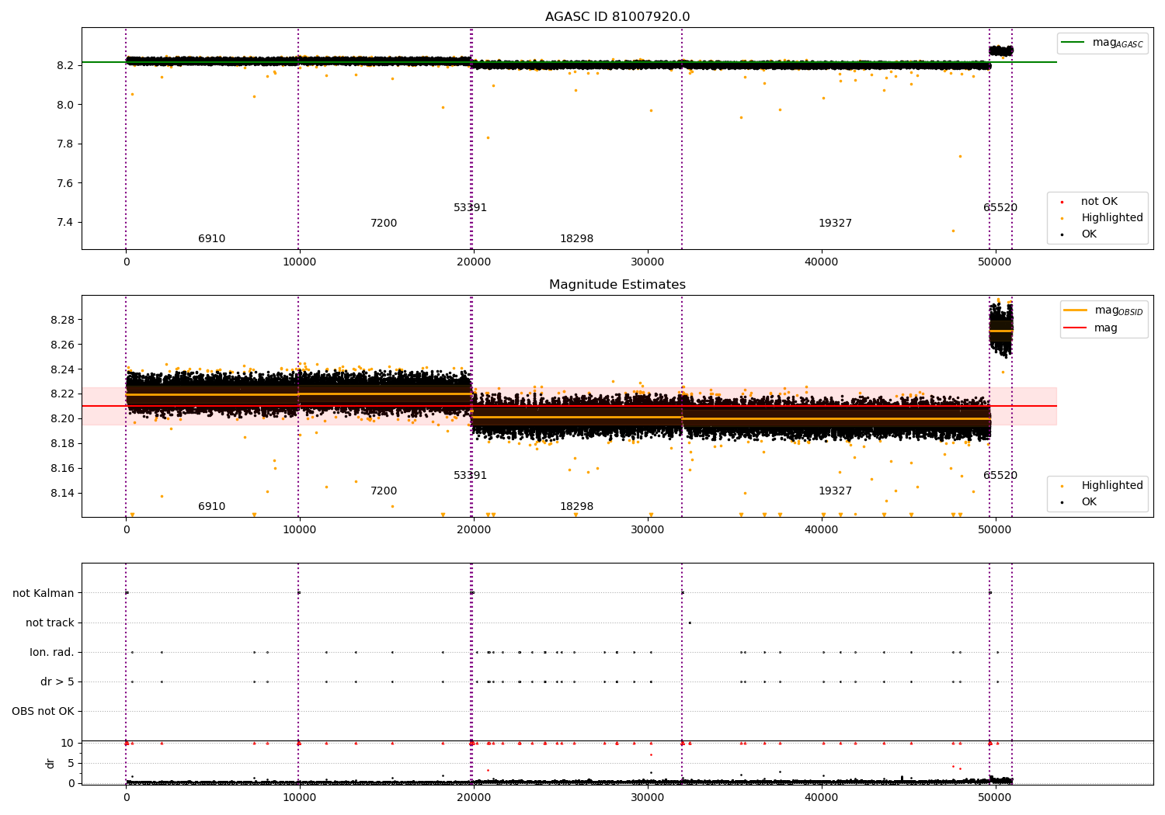The height and width of the screenshot is (815, 1165).
Task: Click OBSID label 18298 in the top plot
Action: click(x=576, y=239)
